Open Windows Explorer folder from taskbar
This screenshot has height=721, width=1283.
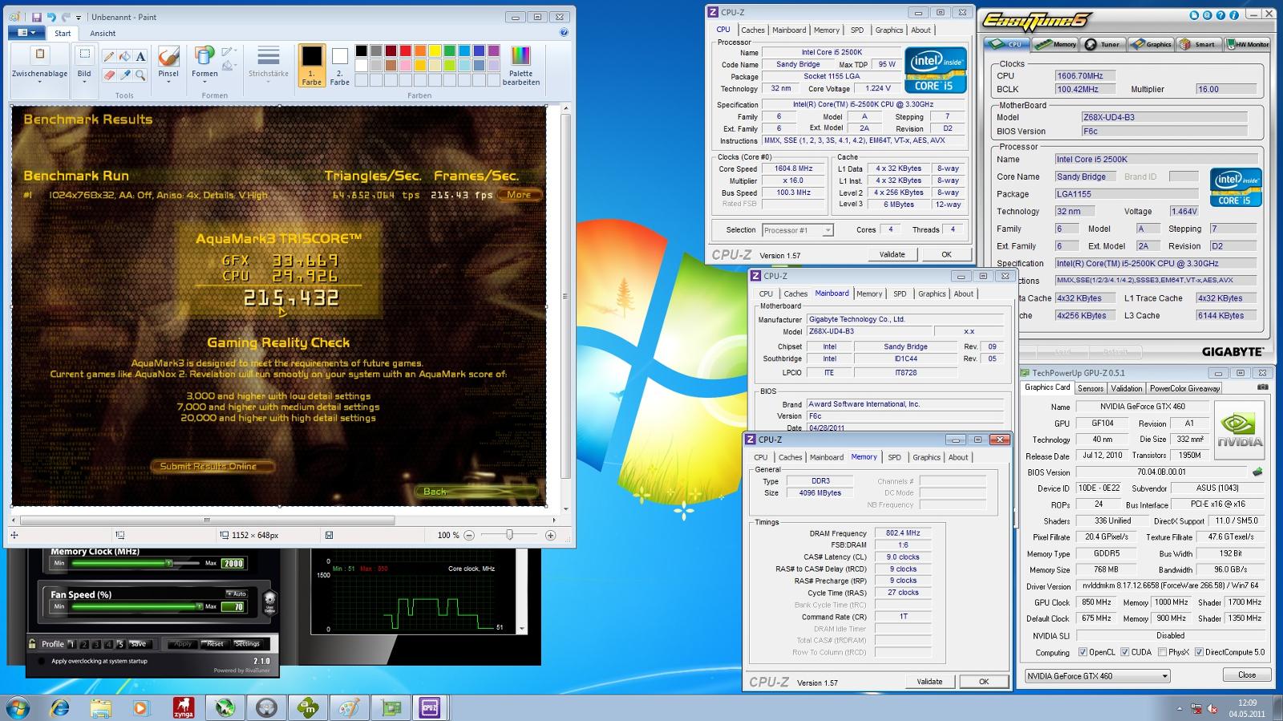coord(100,707)
